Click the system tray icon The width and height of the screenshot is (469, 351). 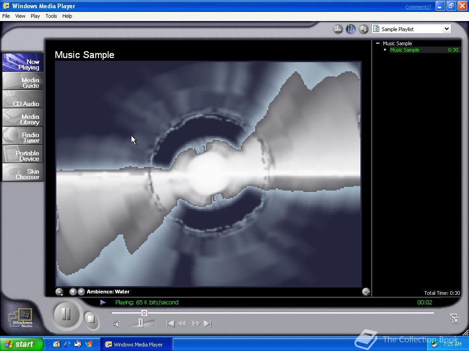435,345
